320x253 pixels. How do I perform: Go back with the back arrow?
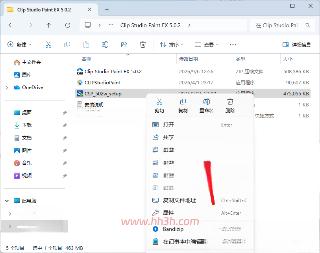pyautogui.click(x=11, y=25)
